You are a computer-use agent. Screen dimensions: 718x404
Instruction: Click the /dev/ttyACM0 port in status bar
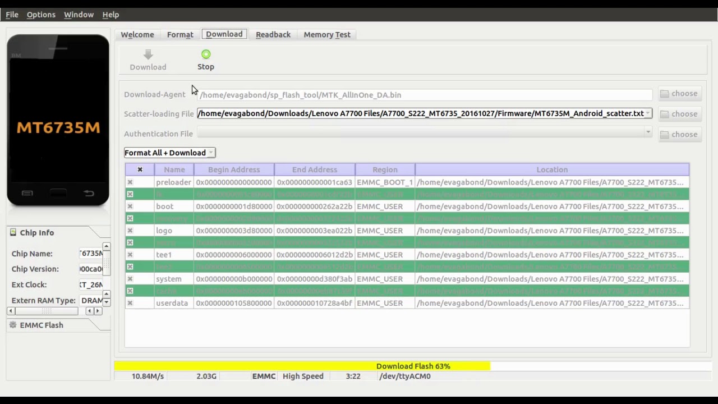[x=405, y=377]
